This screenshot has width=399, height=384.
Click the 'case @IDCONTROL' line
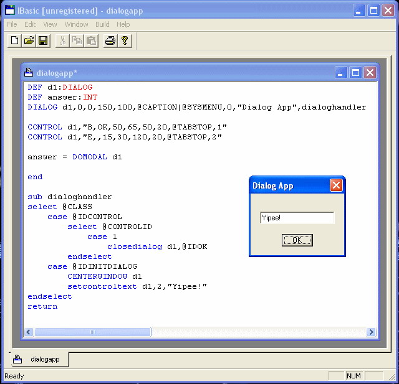click(x=85, y=217)
